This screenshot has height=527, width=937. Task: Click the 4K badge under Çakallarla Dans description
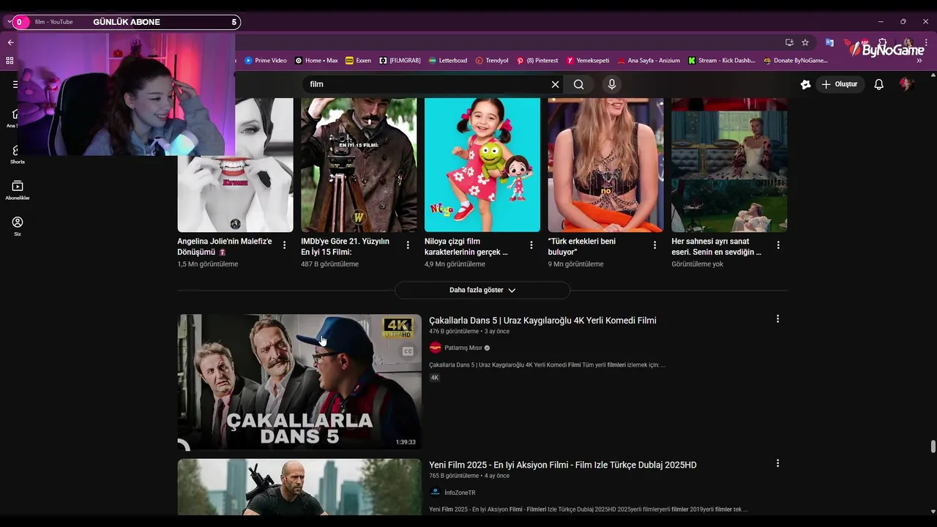pos(434,378)
